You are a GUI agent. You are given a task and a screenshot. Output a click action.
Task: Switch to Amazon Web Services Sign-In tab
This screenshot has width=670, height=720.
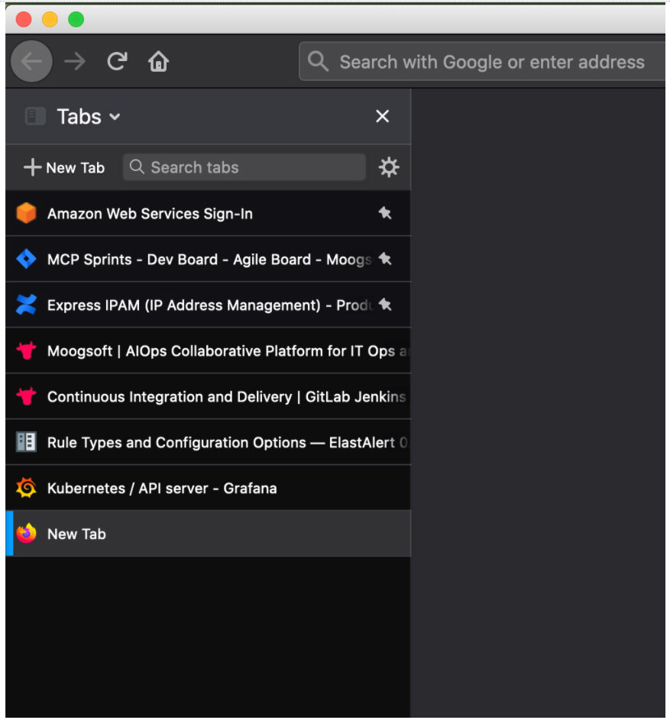point(208,214)
